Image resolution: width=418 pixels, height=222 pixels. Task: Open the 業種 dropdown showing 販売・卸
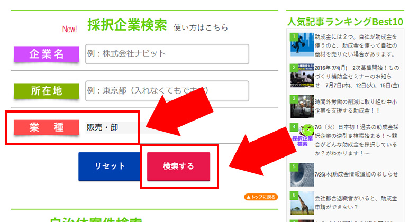tap(109, 127)
